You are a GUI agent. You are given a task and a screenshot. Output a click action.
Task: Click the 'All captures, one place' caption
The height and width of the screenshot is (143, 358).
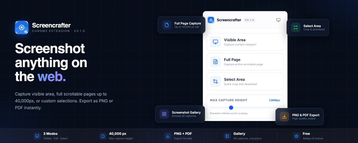click(x=247, y=138)
